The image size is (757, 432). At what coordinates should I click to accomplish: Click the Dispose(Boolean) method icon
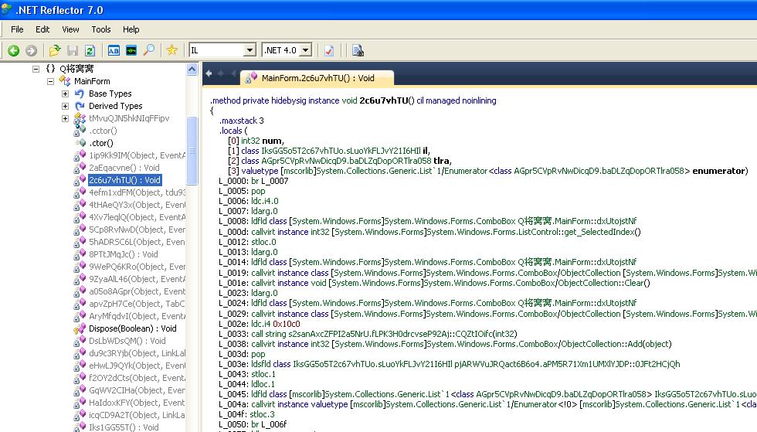pos(80,328)
